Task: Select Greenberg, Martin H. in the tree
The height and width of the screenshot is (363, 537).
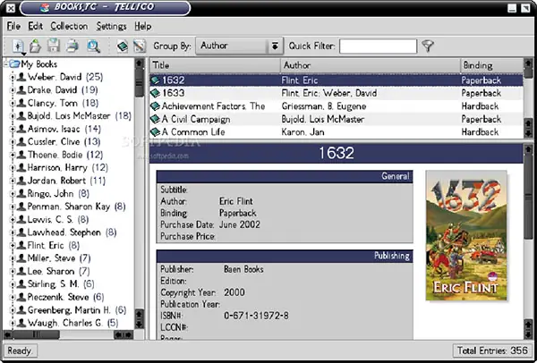Action: point(77,310)
